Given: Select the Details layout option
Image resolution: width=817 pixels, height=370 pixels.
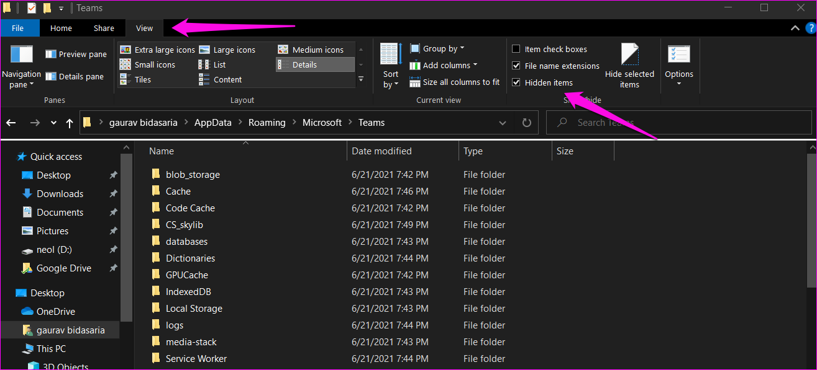Looking at the screenshot, I should 315,64.
